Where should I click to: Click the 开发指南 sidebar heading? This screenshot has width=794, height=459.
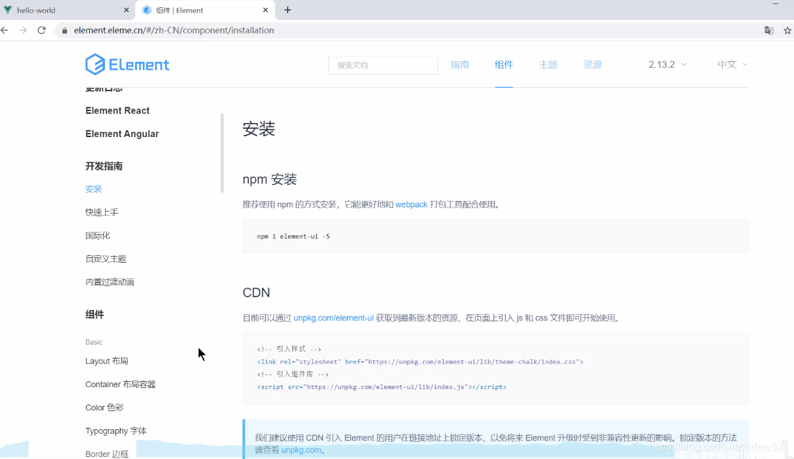[104, 166]
